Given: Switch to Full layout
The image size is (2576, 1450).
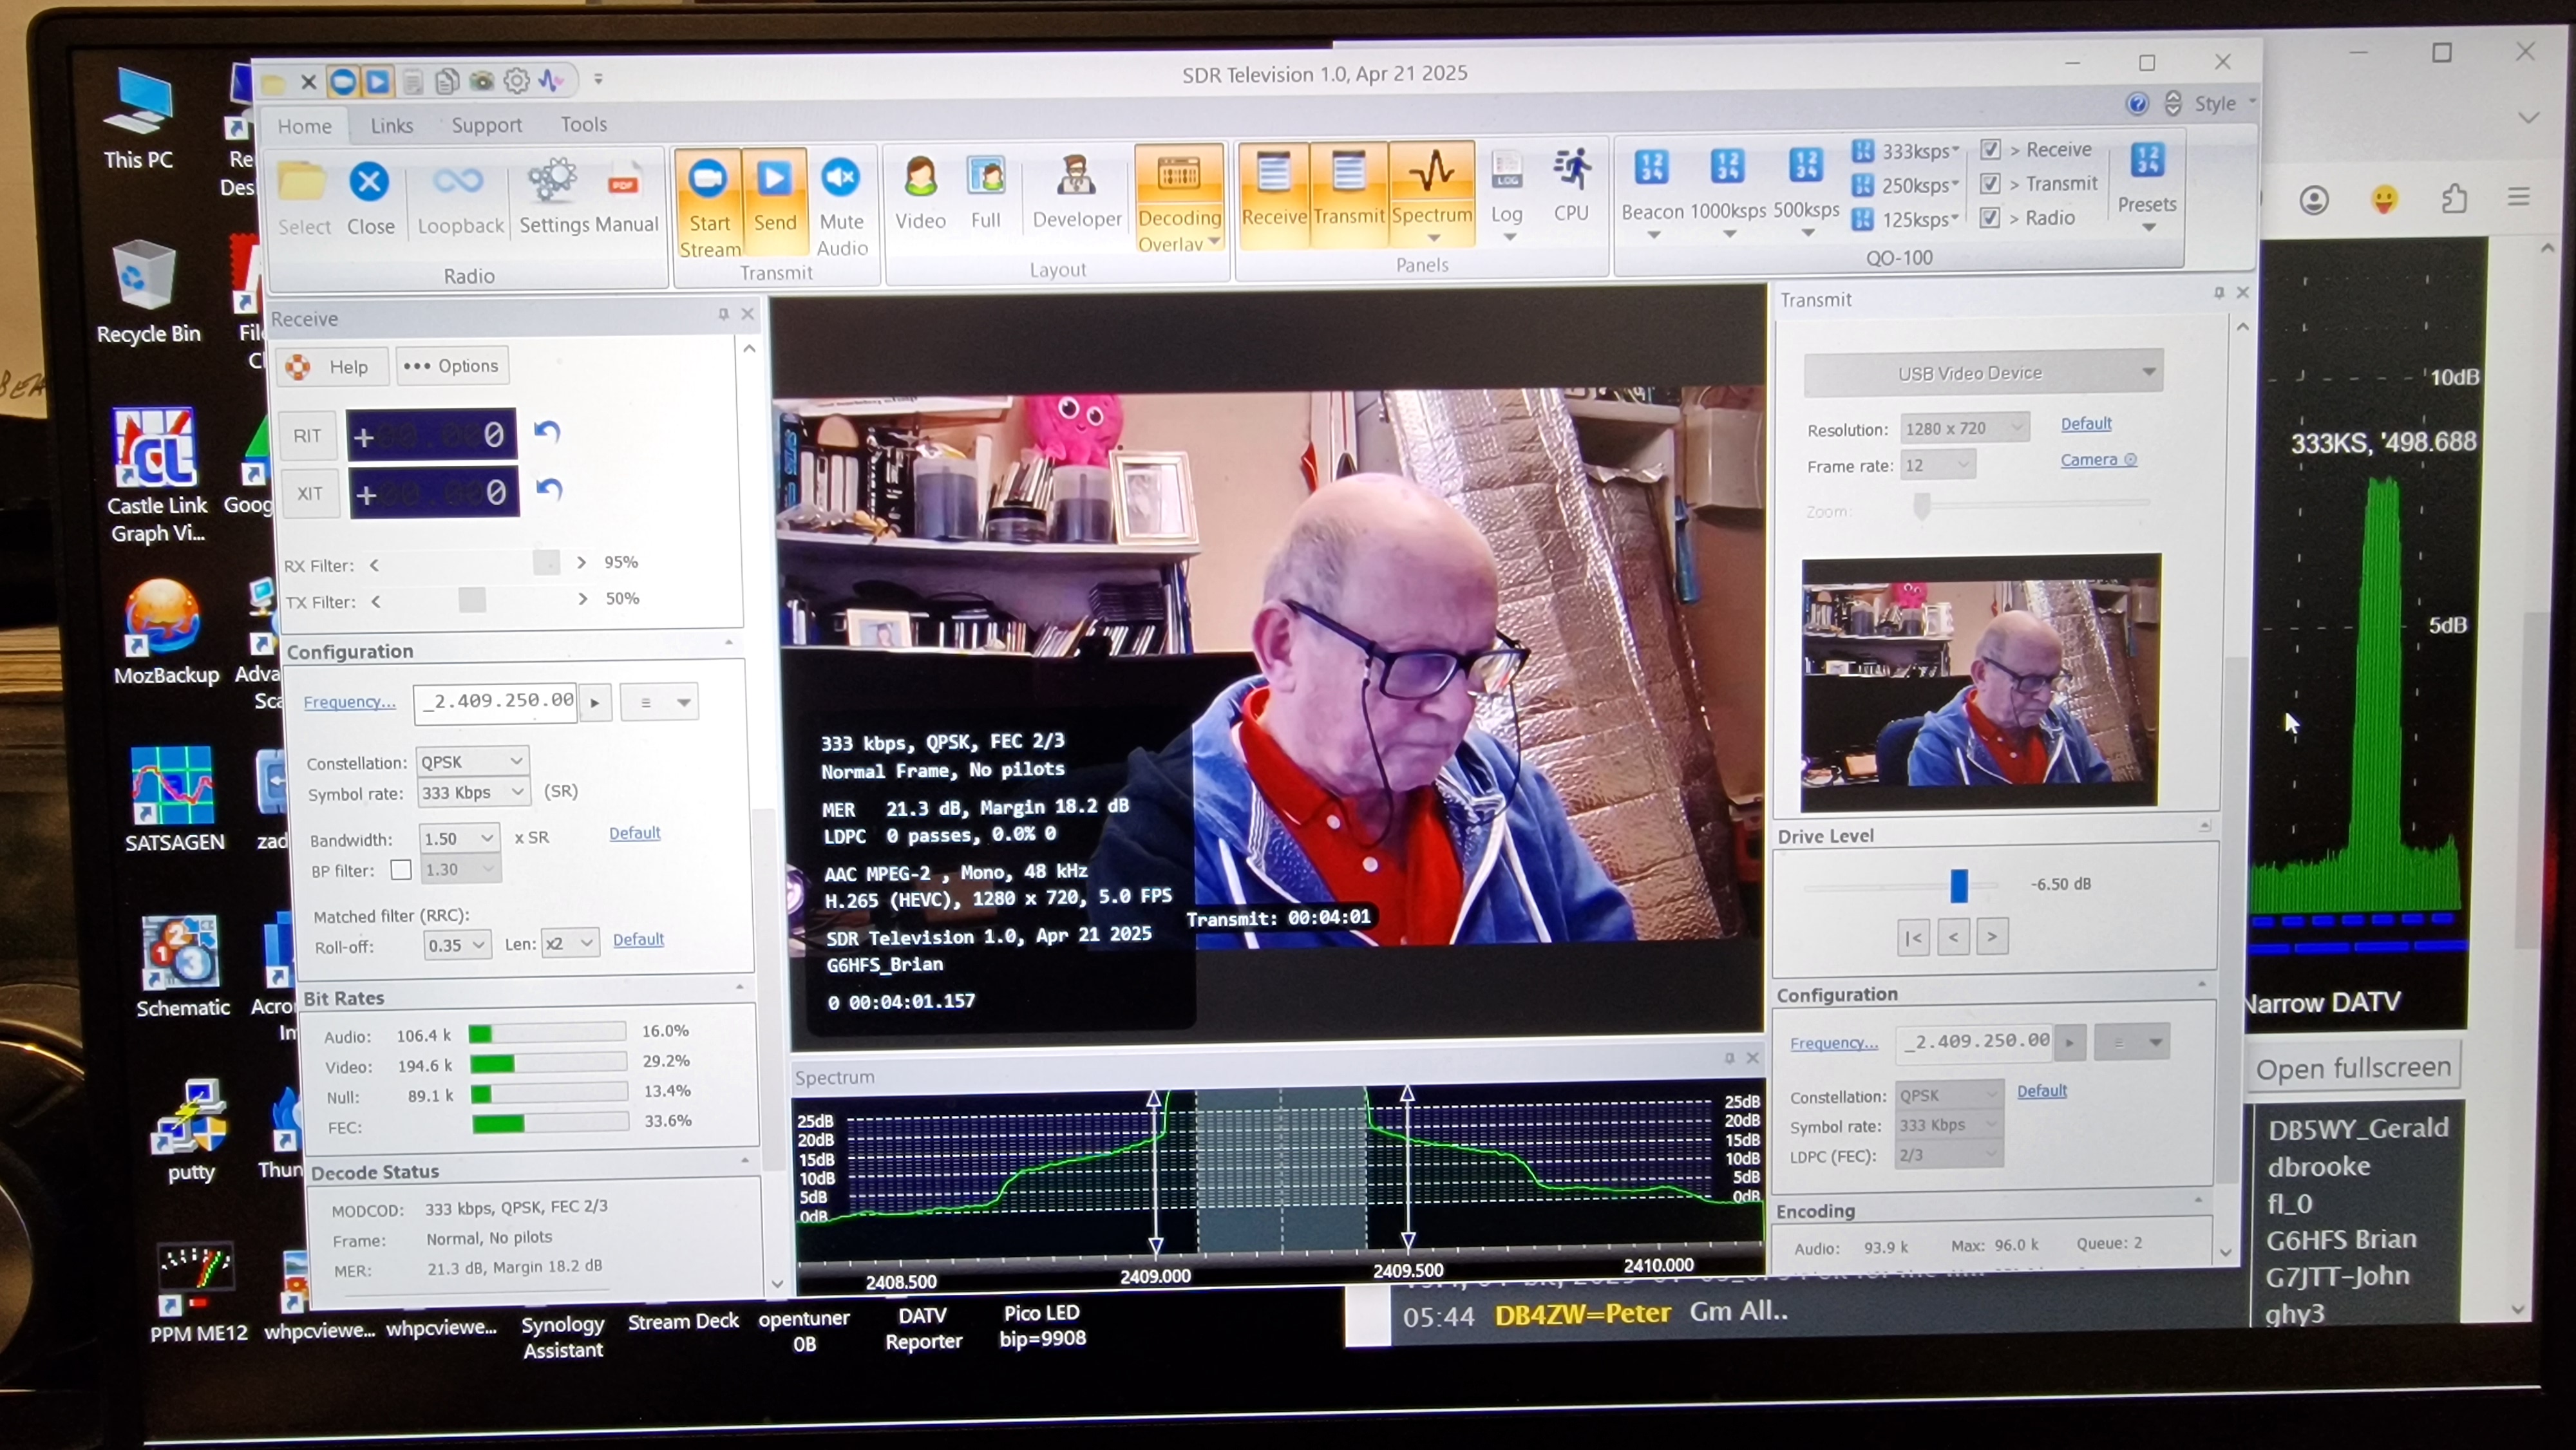Looking at the screenshot, I should tap(985, 193).
